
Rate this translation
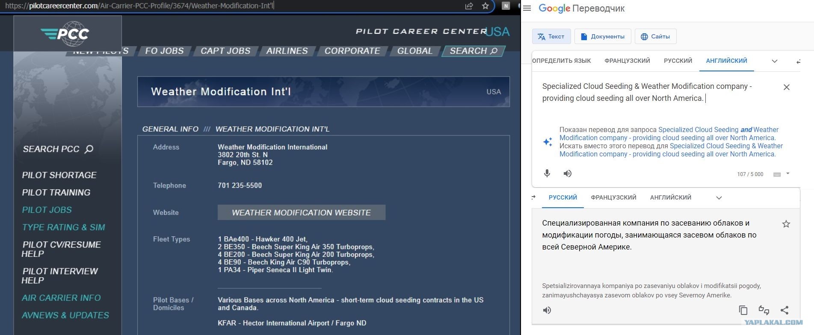764,310
